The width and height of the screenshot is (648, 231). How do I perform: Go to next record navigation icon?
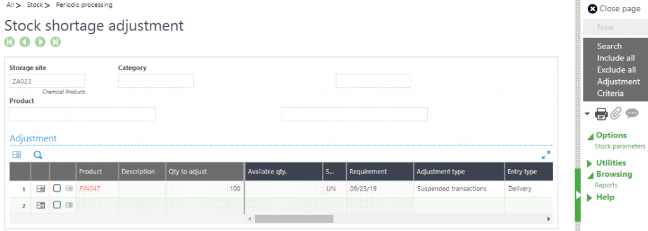pos(40,42)
